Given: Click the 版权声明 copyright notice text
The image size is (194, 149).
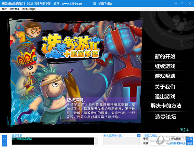Looking at the screenshot, I should coord(101,109).
